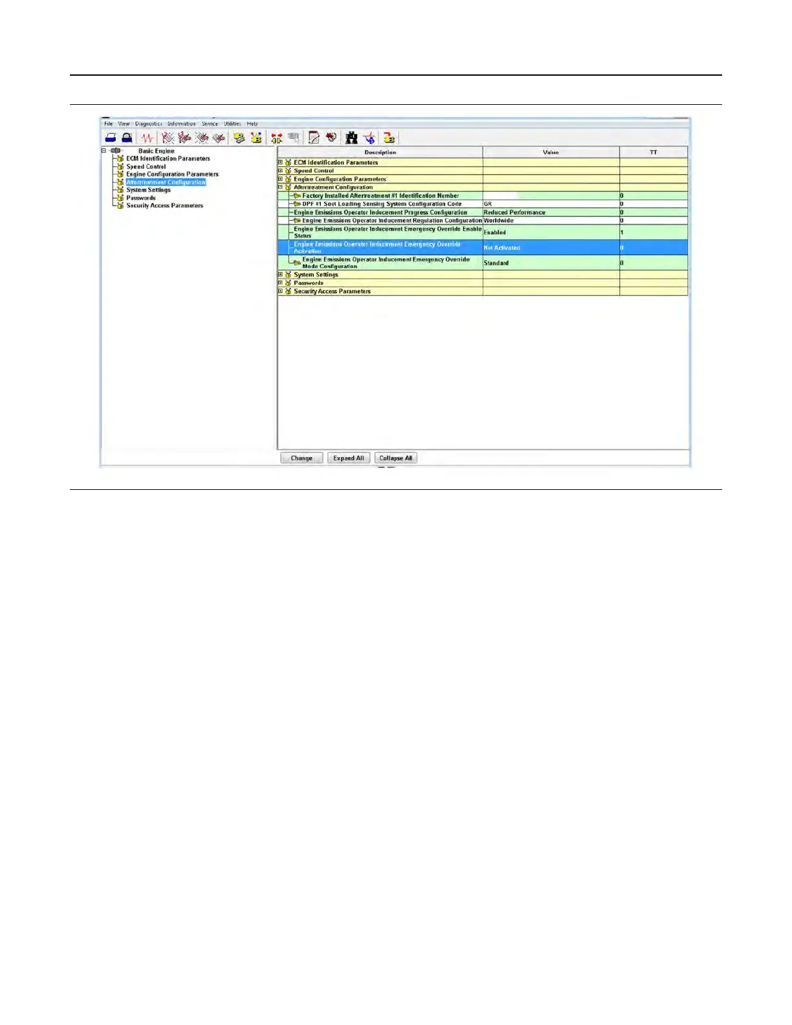Expand ECM Identification Parameters group in table
The width and height of the screenshot is (792, 1025).
pos(280,162)
